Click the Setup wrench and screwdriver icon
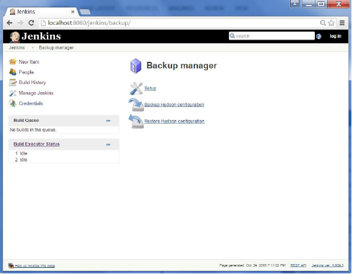The width and height of the screenshot is (352, 274). point(136,88)
